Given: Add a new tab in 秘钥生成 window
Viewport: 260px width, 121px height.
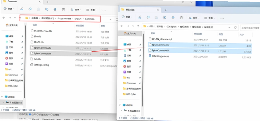Looking at the screenshot, I should [165, 10].
